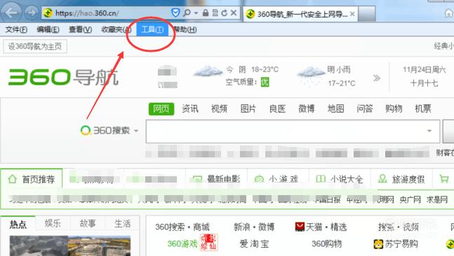Click the home icon at top right
The width and height of the screenshot is (454, 256).
pos(448,13)
